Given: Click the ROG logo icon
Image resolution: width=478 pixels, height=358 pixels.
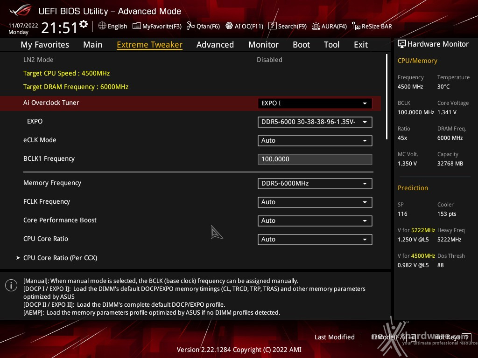Looking at the screenshot, I should (x=21, y=10).
